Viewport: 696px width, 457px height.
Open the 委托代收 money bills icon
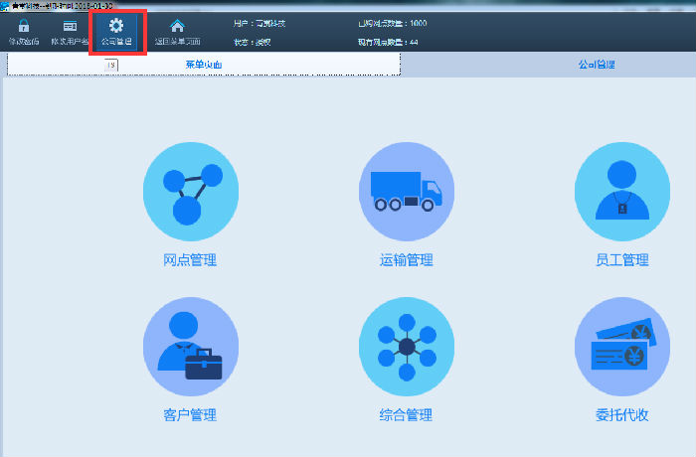pyautogui.click(x=621, y=345)
